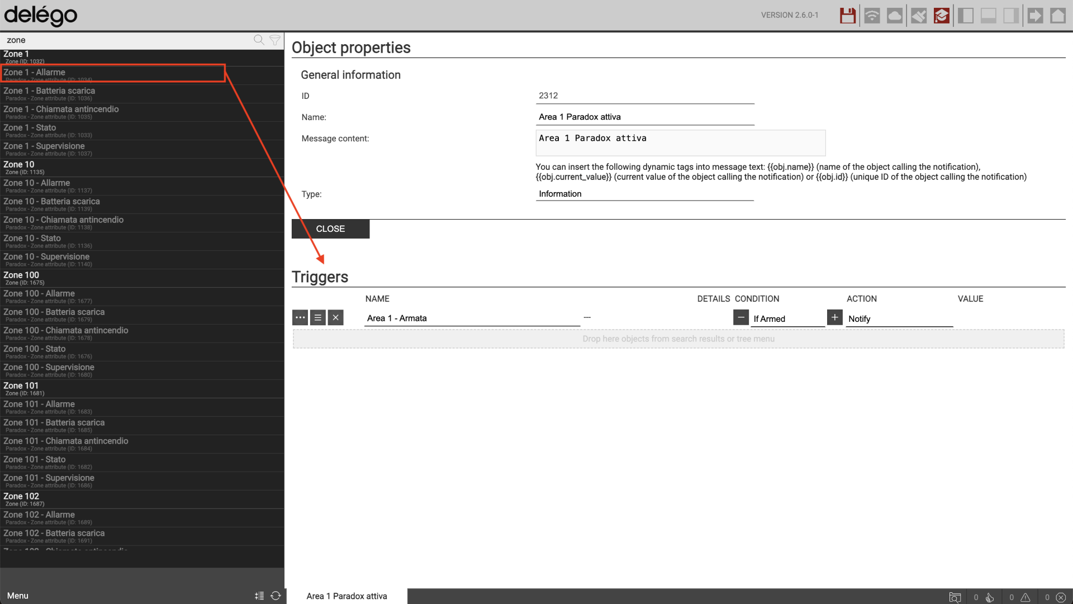Click the Wi-Fi connection icon in toolbar

pos(872,16)
